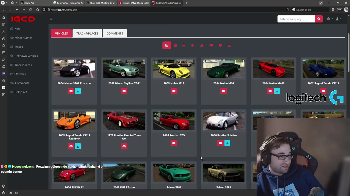The height and width of the screenshot is (196, 350).
Task: Click download icon under Pagani Zonda C12 S Roadster
Action: 78,146
